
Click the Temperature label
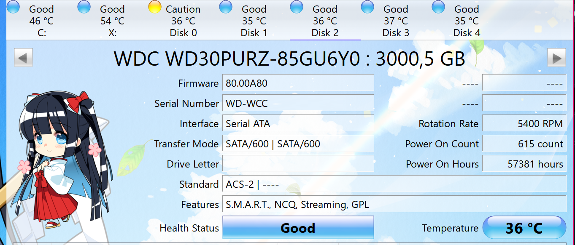coord(450,228)
